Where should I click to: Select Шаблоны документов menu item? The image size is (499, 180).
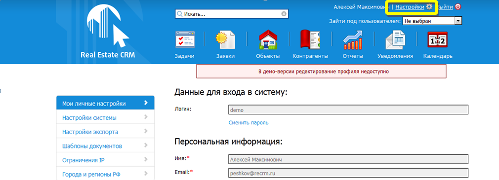click(x=105, y=145)
